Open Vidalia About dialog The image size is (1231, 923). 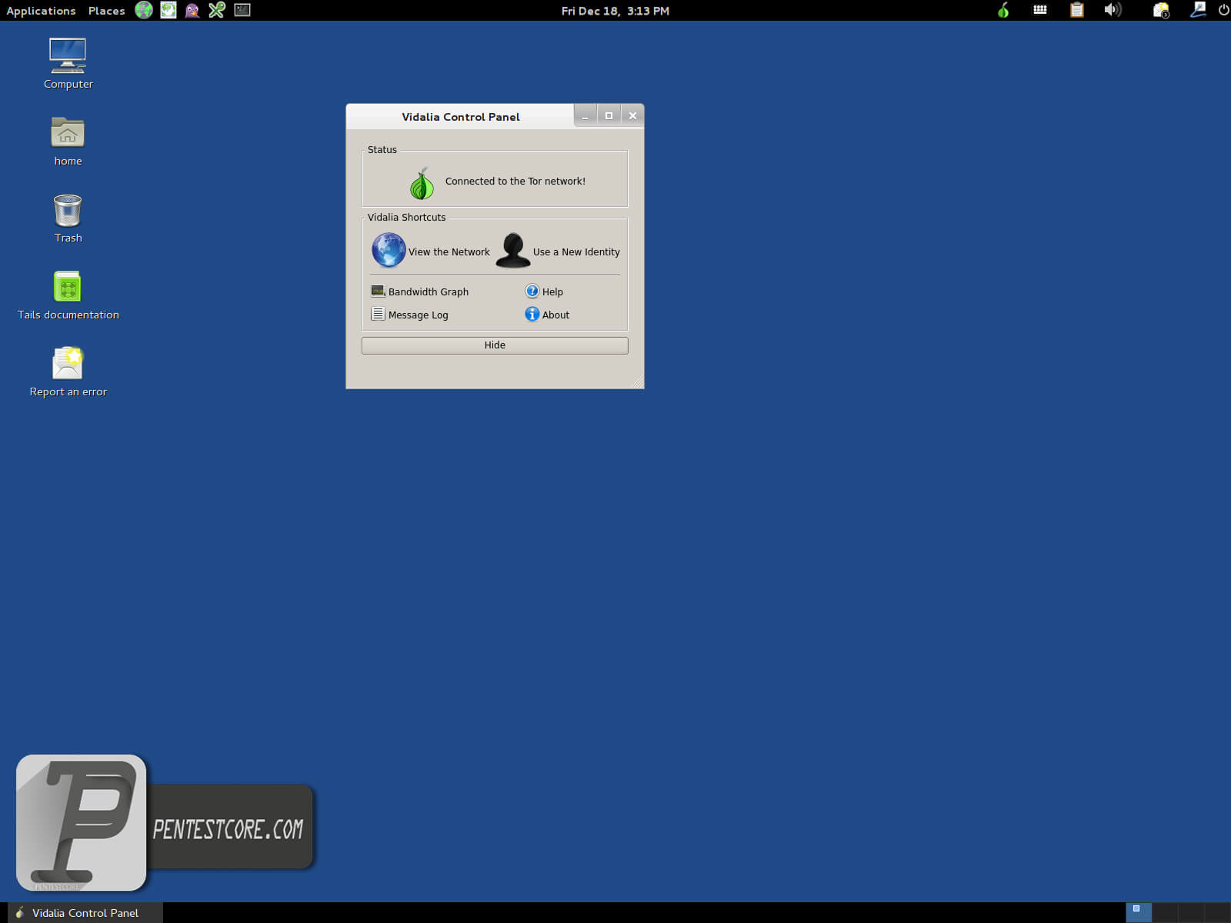pyautogui.click(x=547, y=315)
